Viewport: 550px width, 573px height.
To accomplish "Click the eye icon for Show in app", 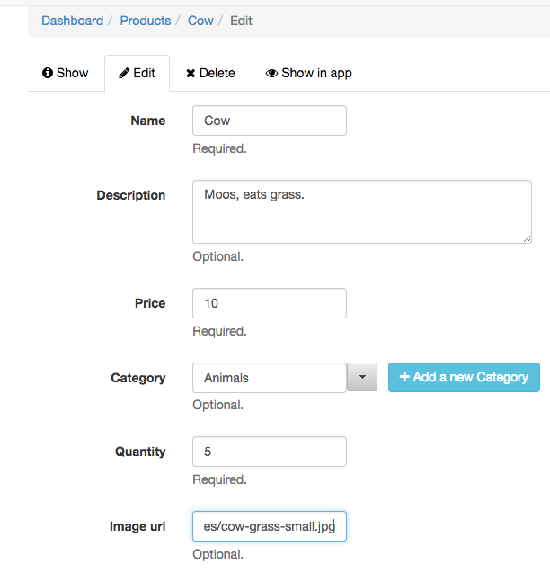I will (x=271, y=73).
